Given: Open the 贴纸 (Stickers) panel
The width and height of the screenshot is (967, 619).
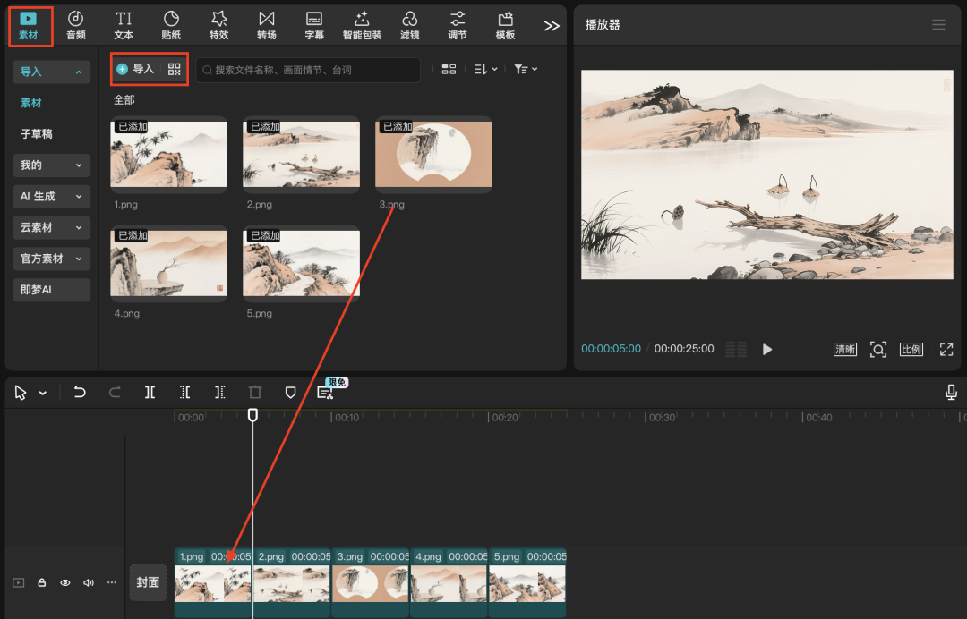Looking at the screenshot, I should click(171, 25).
